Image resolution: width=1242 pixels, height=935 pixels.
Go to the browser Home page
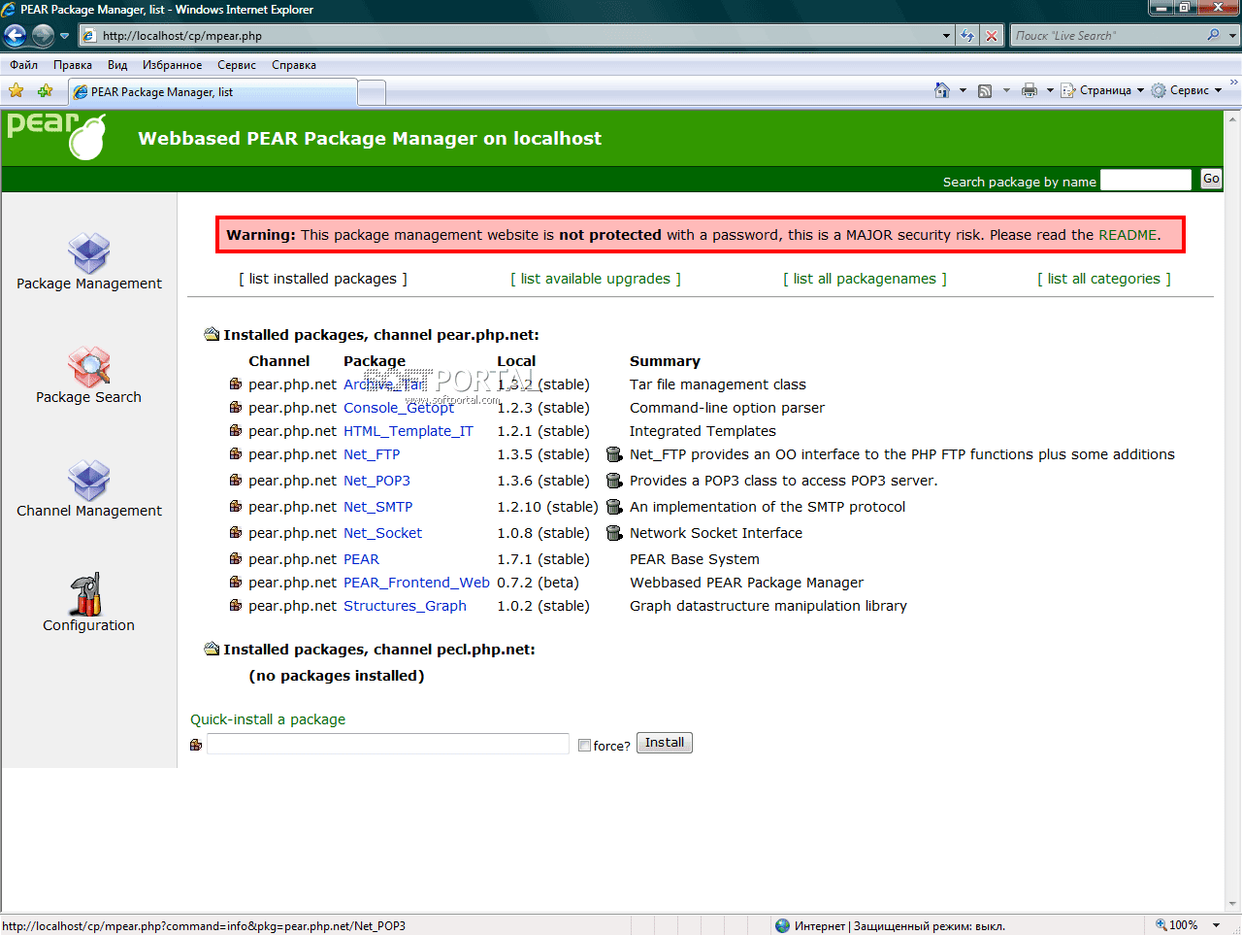coord(942,90)
